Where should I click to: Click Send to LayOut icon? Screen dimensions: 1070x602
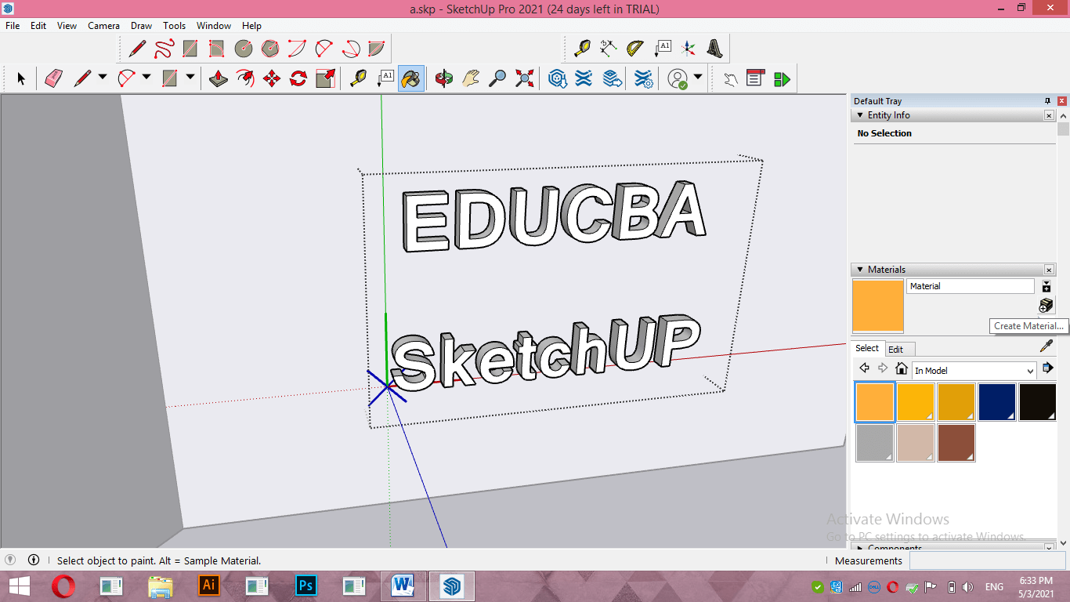point(613,78)
